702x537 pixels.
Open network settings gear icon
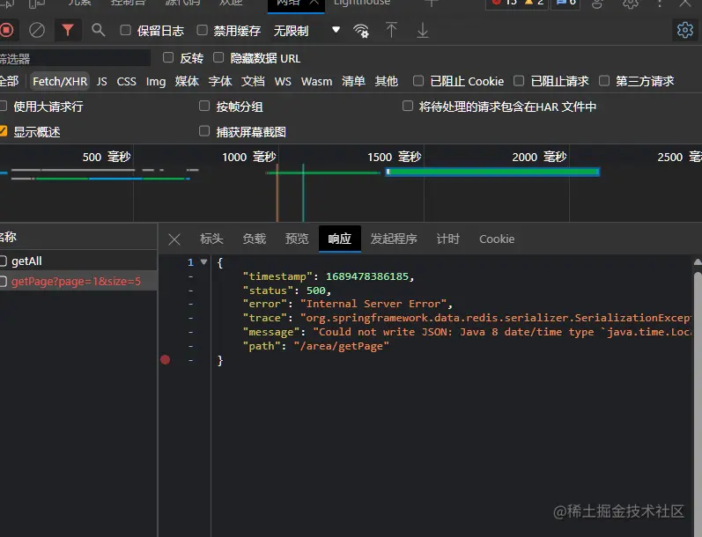685,31
